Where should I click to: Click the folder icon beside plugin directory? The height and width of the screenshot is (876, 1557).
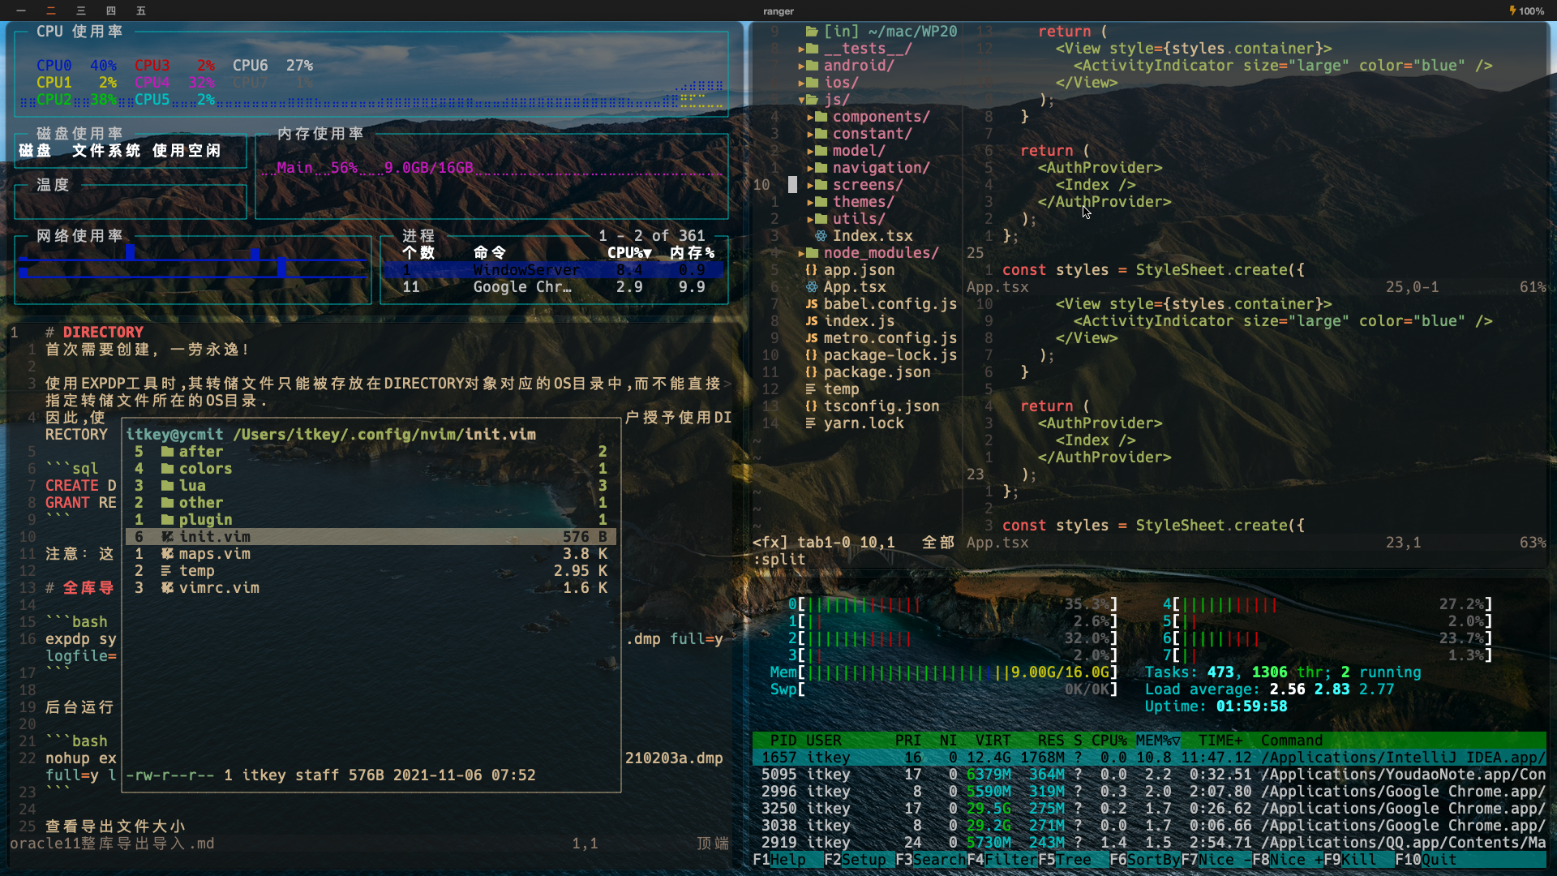pos(167,520)
